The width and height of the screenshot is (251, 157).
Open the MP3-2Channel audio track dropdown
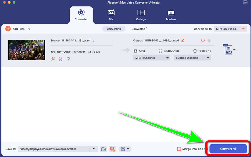point(152,58)
